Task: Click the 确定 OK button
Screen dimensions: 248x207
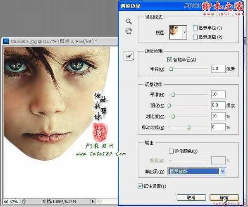Action: [224, 197]
